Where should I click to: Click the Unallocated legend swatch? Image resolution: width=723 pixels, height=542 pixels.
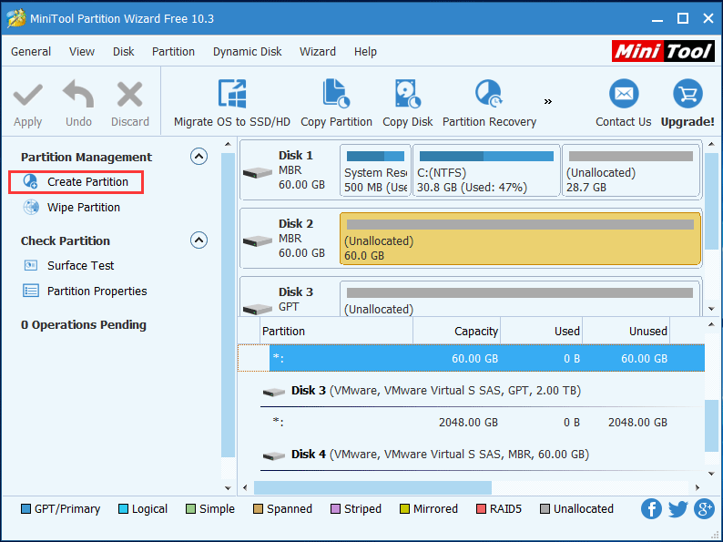click(545, 509)
